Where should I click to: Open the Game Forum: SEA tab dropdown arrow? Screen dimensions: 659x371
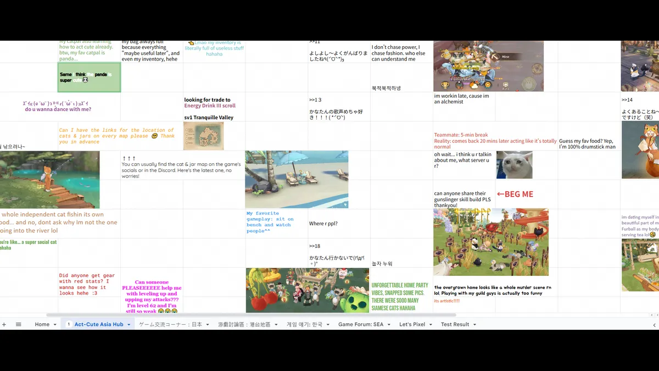click(389, 325)
